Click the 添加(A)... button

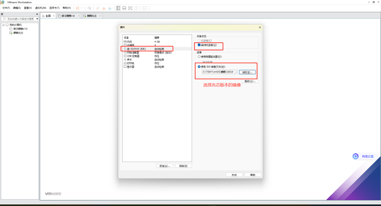[x=165, y=166]
